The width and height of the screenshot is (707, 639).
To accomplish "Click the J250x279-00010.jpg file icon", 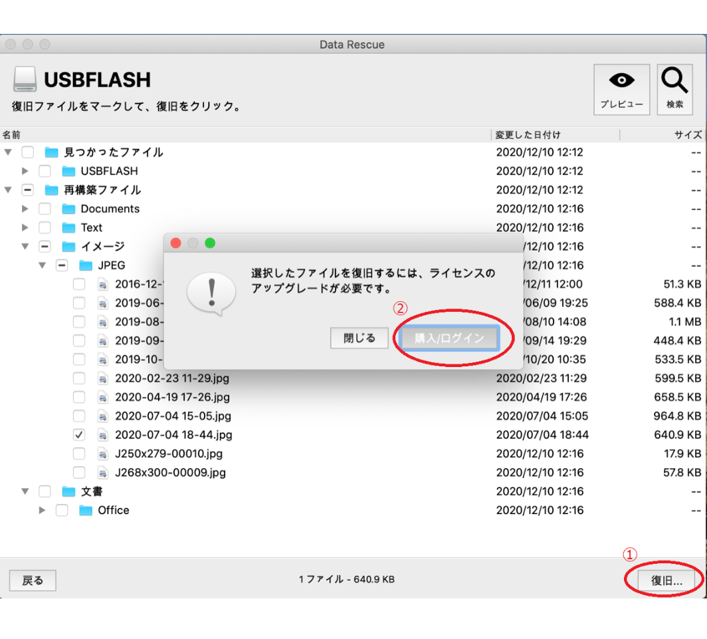I will tap(102, 454).
